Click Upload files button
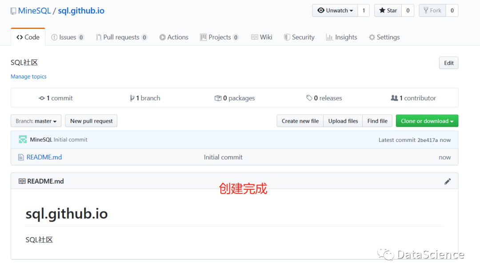The width and height of the screenshot is (480, 274). click(x=343, y=121)
